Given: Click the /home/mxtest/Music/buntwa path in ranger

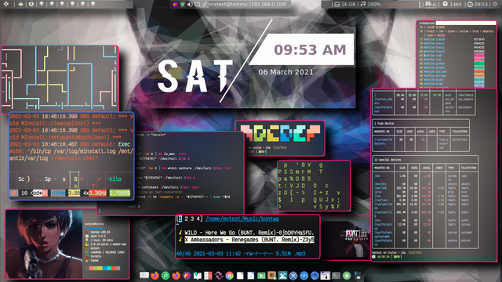Looking at the screenshot, I should pyautogui.click(x=242, y=219).
